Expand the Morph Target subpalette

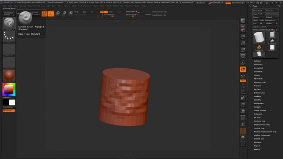(260, 110)
